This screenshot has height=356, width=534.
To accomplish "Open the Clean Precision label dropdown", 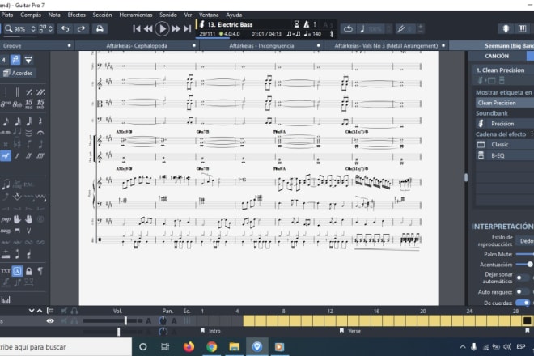I will [505, 103].
